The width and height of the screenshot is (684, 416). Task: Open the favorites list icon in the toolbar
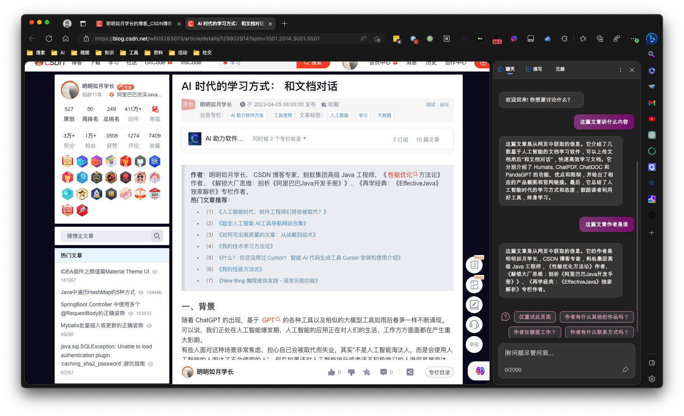click(583, 39)
